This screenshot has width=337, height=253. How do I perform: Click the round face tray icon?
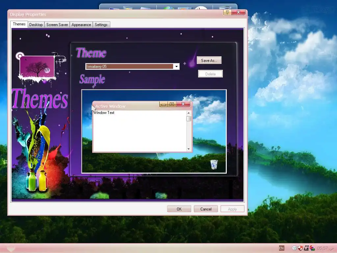(x=295, y=248)
